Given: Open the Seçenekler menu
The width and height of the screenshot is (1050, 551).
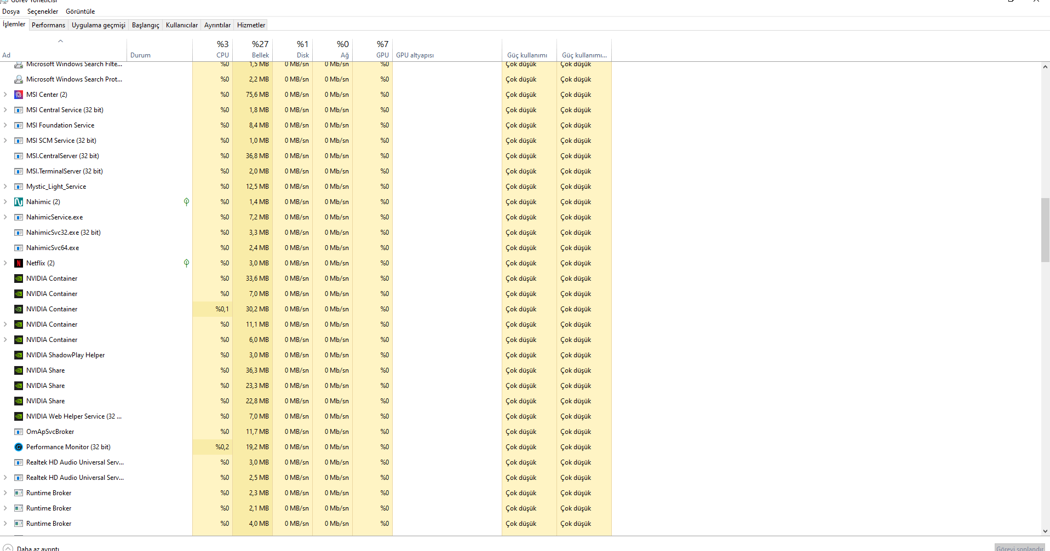Looking at the screenshot, I should (43, 11).
